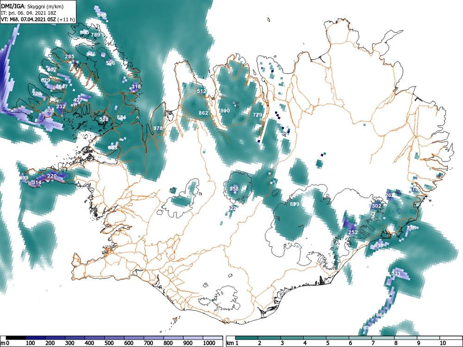The height and width of the screenshot is (347, 463).
Task: Click the visibility value 789 on the map
Action: (x=96, y=35)
